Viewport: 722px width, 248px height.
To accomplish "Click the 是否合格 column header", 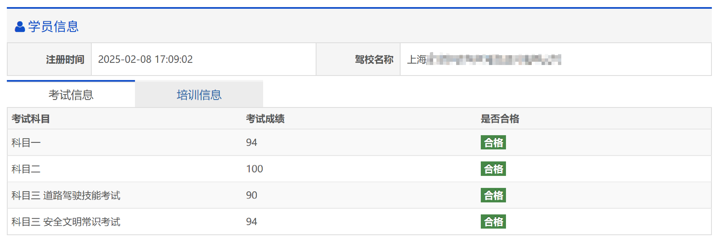I will (x=500, y=119).
